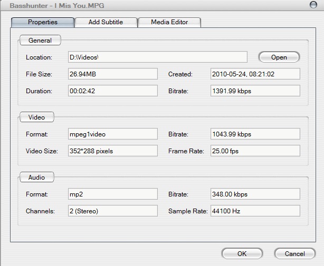The image size is (324, 266).
Task: Click the Location field showing D:\Videos\
Action: click(158, 57)
